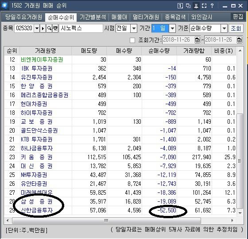Sort by 비중(%) column header
Viewport: 248px width, 239px height.
pyautogui.click(x=224, y=51)
